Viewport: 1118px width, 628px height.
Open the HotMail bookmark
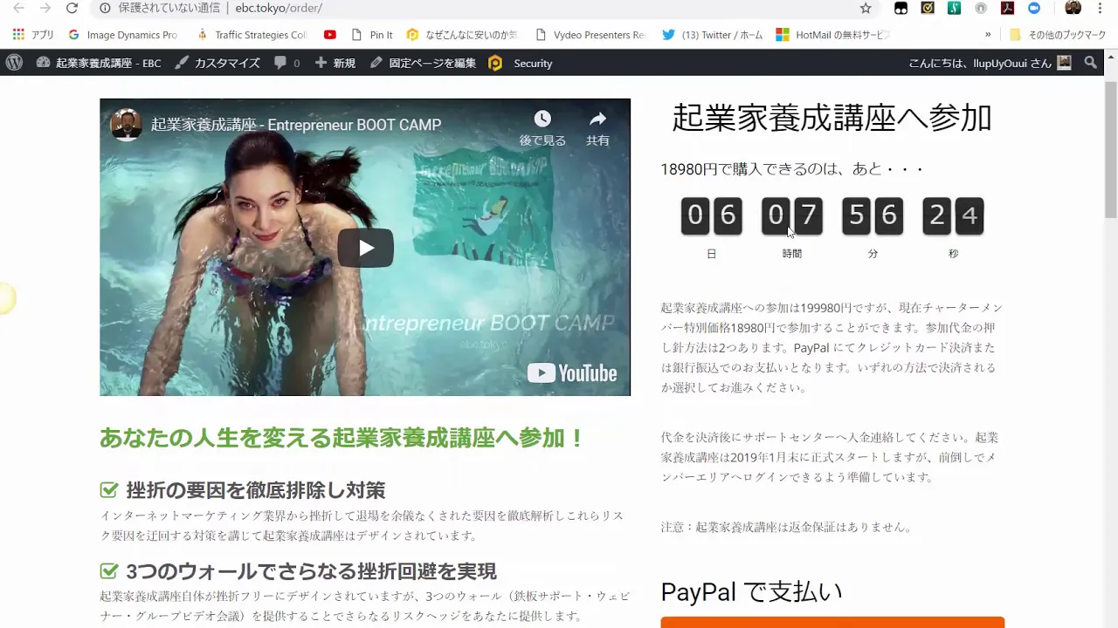pos(832,35)
